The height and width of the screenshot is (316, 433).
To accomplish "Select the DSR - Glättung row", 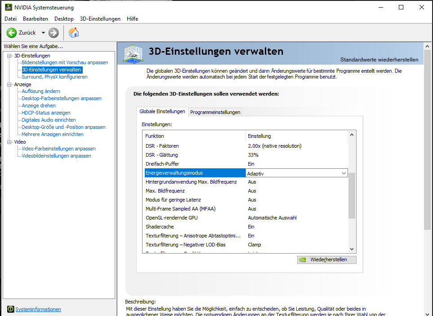I will [x=246, y=155].
